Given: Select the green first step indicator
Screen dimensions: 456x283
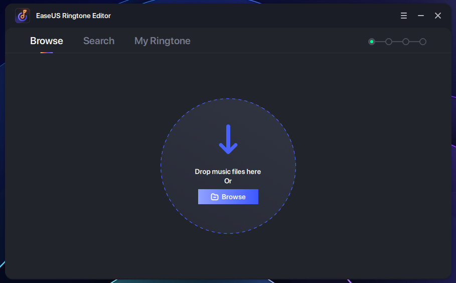Looking at the screenshot, I should (372, 42).
